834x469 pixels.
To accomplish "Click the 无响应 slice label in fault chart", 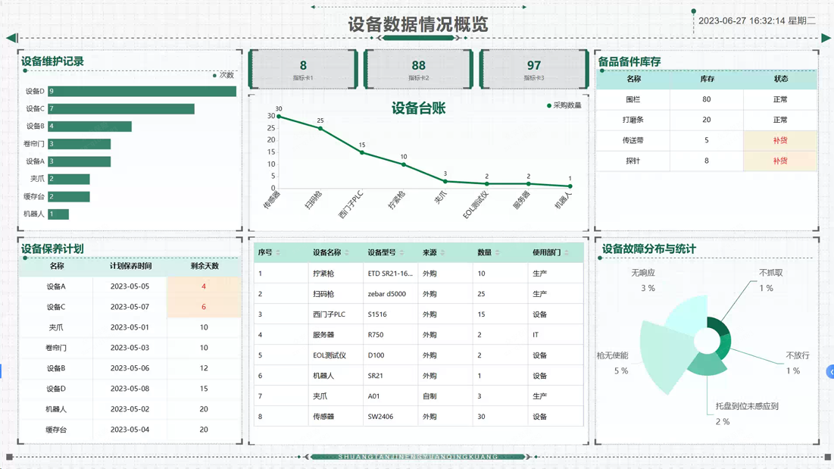I will 643,273.
